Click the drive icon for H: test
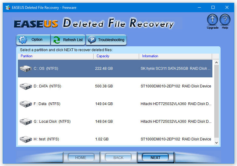This screenshot has width=237, height=166. click(x=26, y=139)
